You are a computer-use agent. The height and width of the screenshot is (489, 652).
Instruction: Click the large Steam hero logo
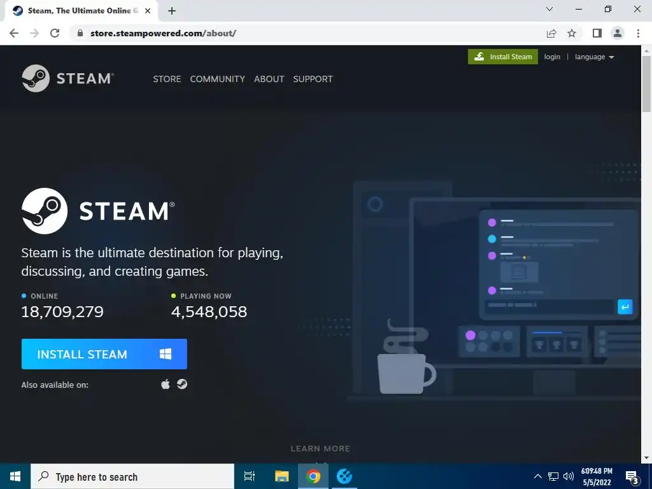[x=98, y=211]
